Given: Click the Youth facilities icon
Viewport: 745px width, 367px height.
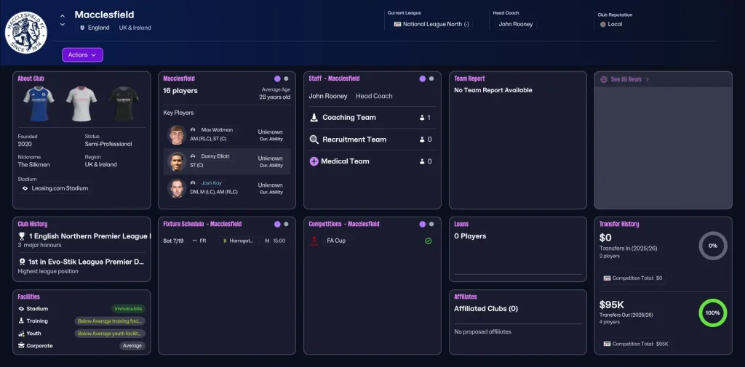Looking at the screenshot, I should coord(21,334).
